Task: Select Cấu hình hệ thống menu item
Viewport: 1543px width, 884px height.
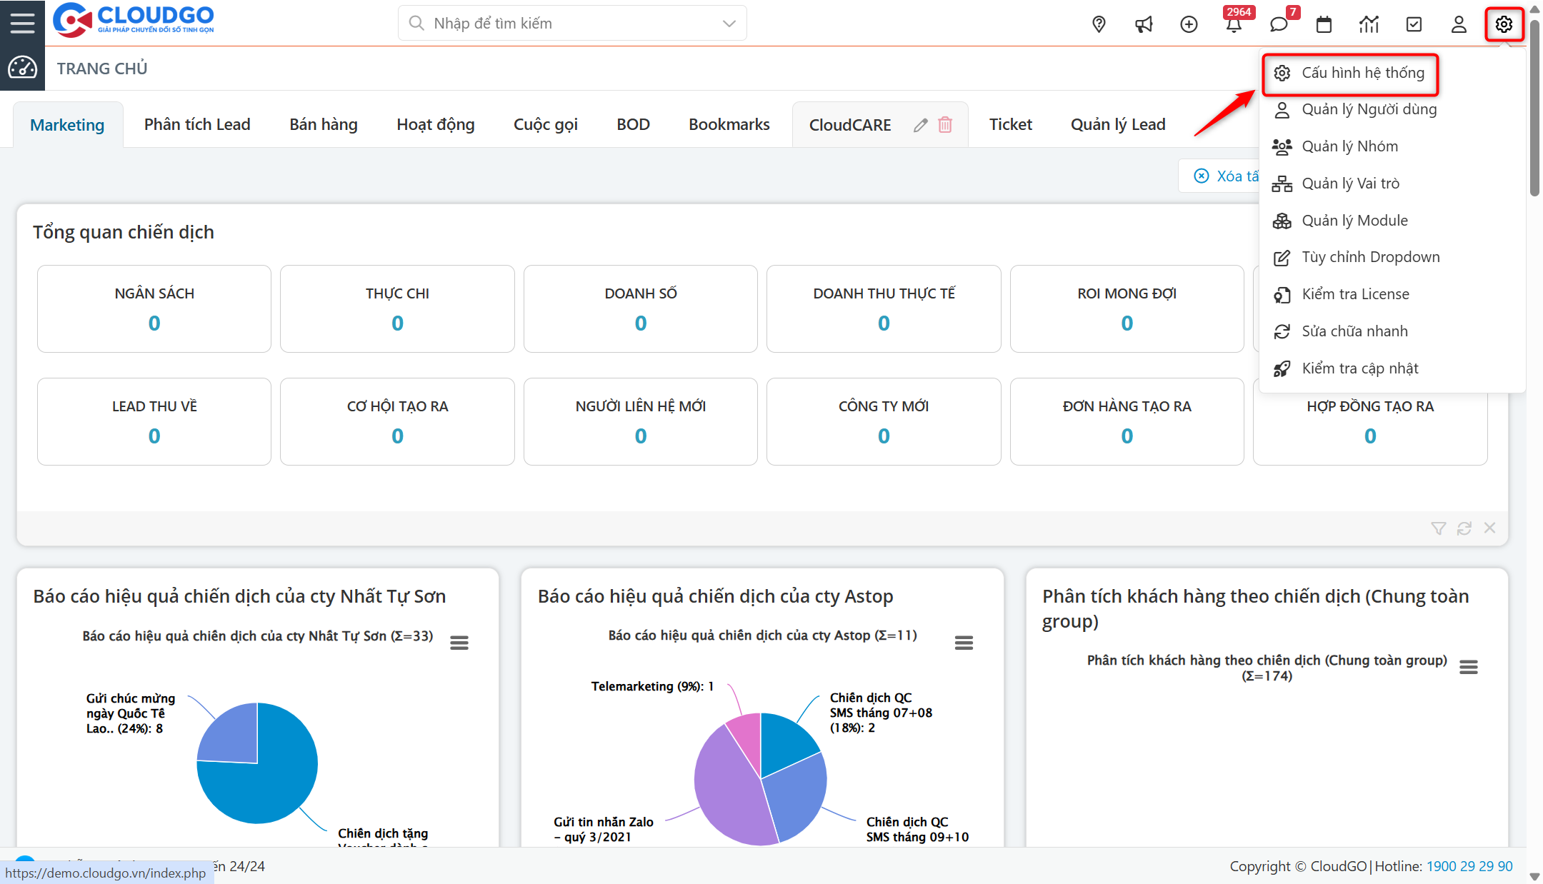Action: click(x=1362, y=73)
